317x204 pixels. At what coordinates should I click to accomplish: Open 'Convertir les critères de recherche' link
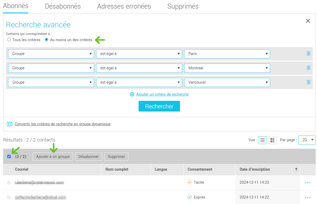(63, 124)
